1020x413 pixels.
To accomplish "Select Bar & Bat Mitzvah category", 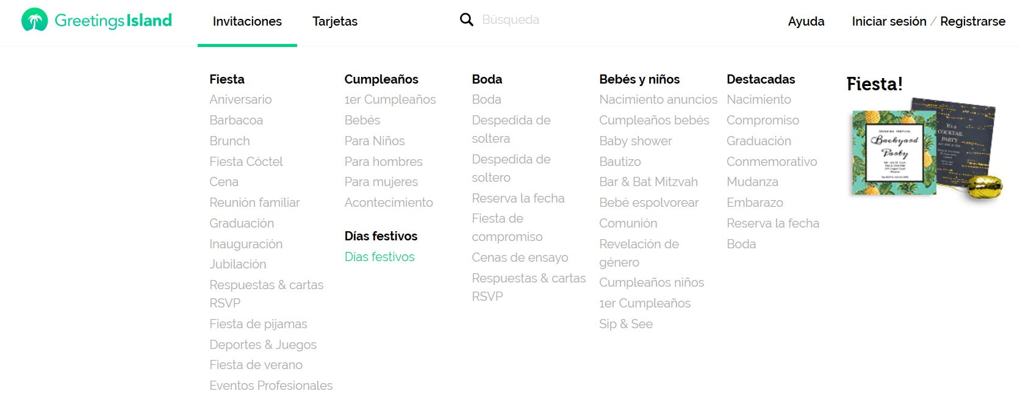I will tap(648, 182).
